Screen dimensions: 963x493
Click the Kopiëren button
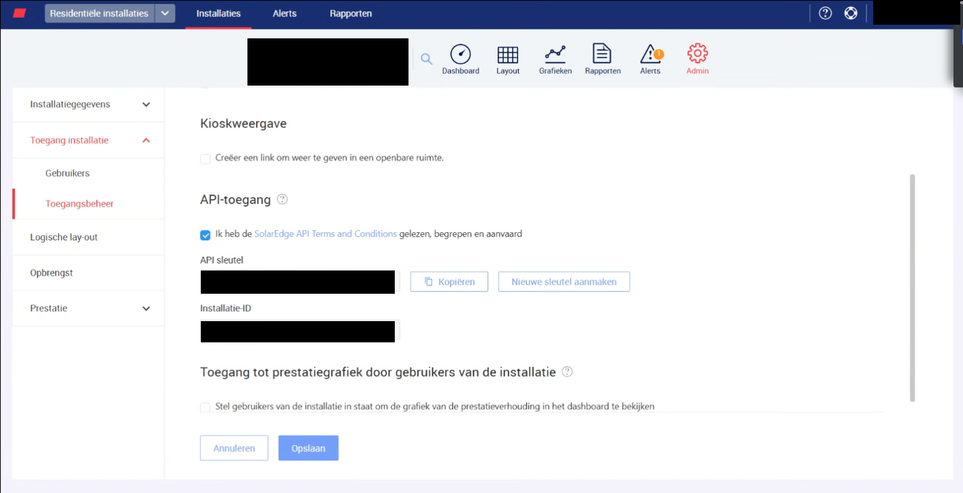click(449, 281)
